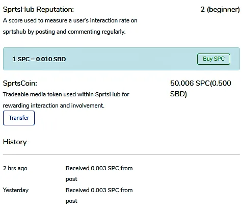This screenshot has height=211, width=242.
Task: Click the rewarding interaction and involvement line
Action: click(x=53, y=106)
